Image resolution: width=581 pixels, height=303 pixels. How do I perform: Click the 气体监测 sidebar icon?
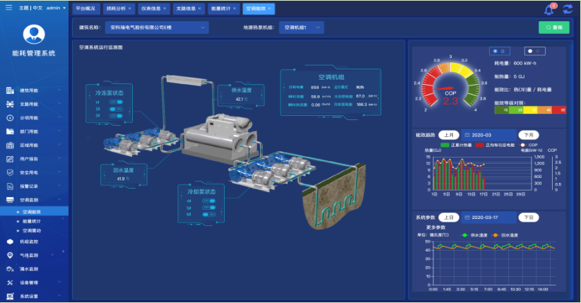click(10, 255)
